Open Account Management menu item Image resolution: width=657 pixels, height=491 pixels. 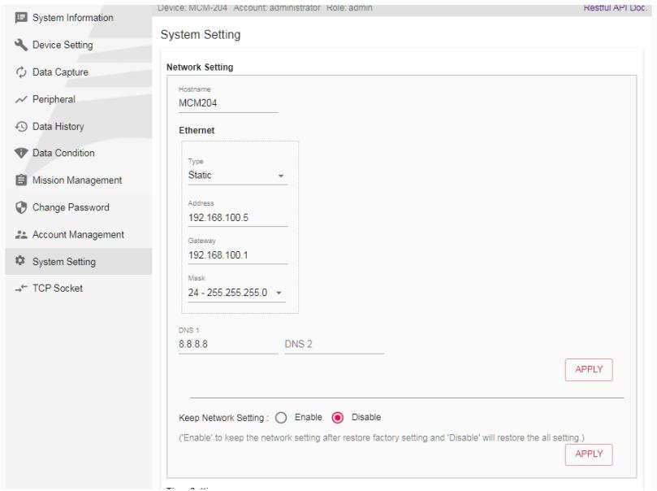pos(78,234)
